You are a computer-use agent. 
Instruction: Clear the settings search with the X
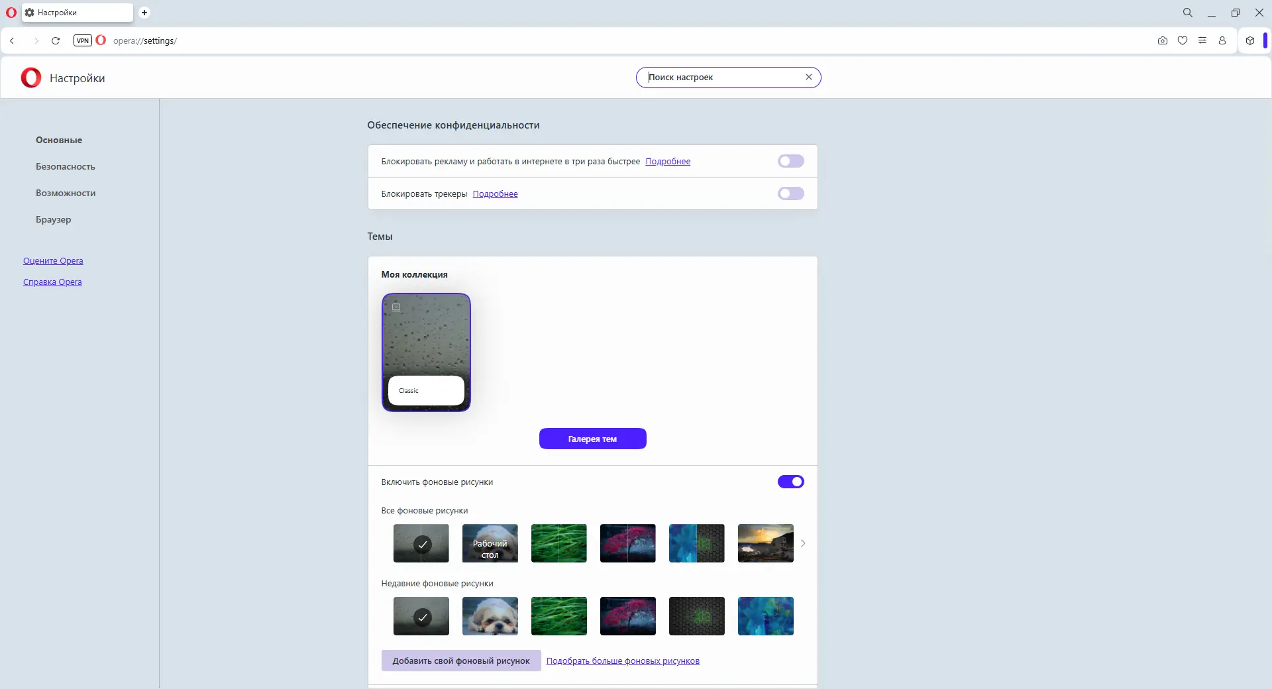[x=809, y=77]
